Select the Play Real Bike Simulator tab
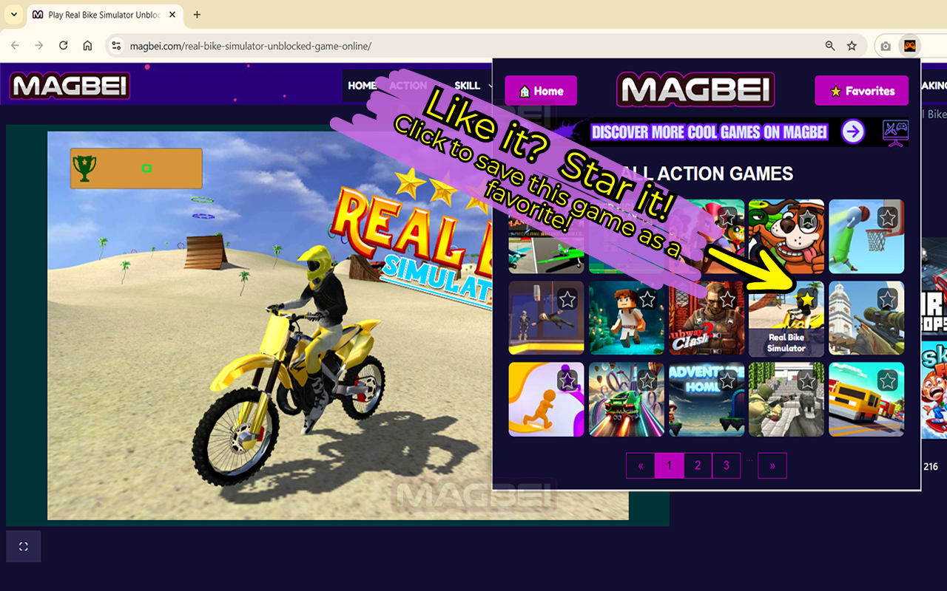Image resolution: width=947 pixels, height=591 pixels. click(x=104, y=15)
